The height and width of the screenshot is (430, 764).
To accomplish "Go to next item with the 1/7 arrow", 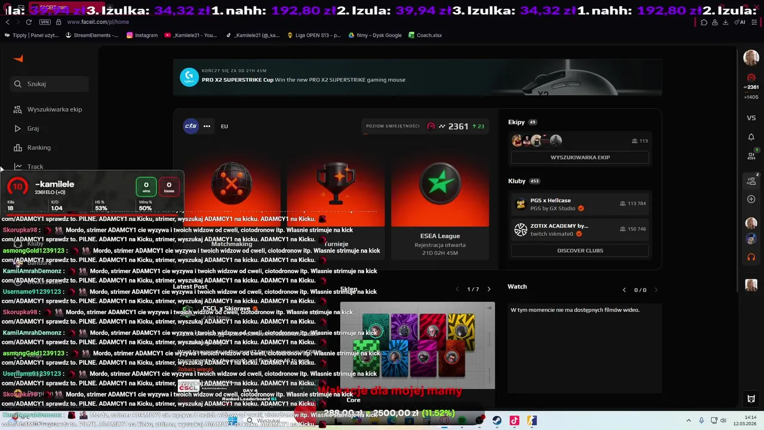I will 489,289.
